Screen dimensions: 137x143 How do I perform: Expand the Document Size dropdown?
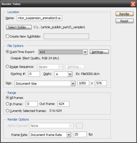coord(73,84)
